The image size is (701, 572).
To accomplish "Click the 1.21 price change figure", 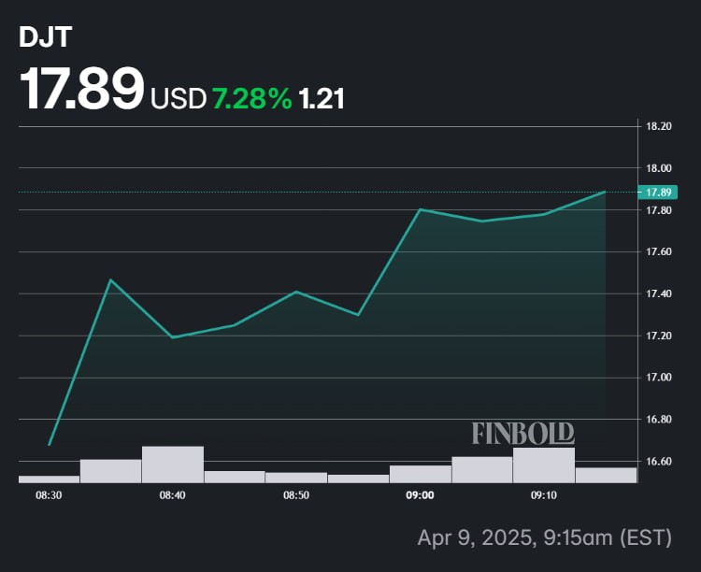I will point(322,97).
